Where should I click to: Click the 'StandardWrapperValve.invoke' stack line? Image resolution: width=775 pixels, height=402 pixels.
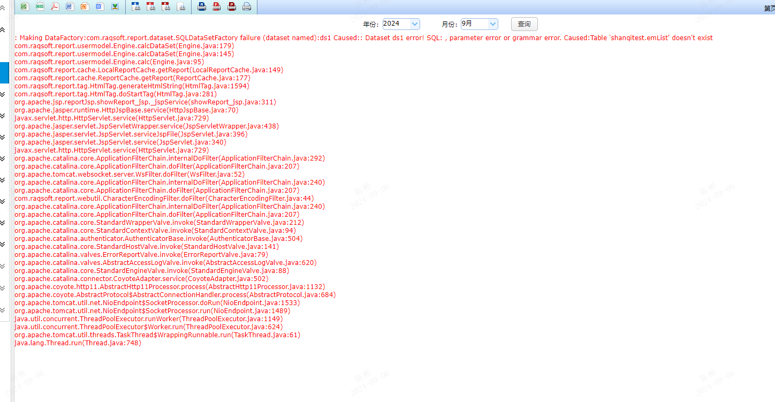[x=159, y=223]
